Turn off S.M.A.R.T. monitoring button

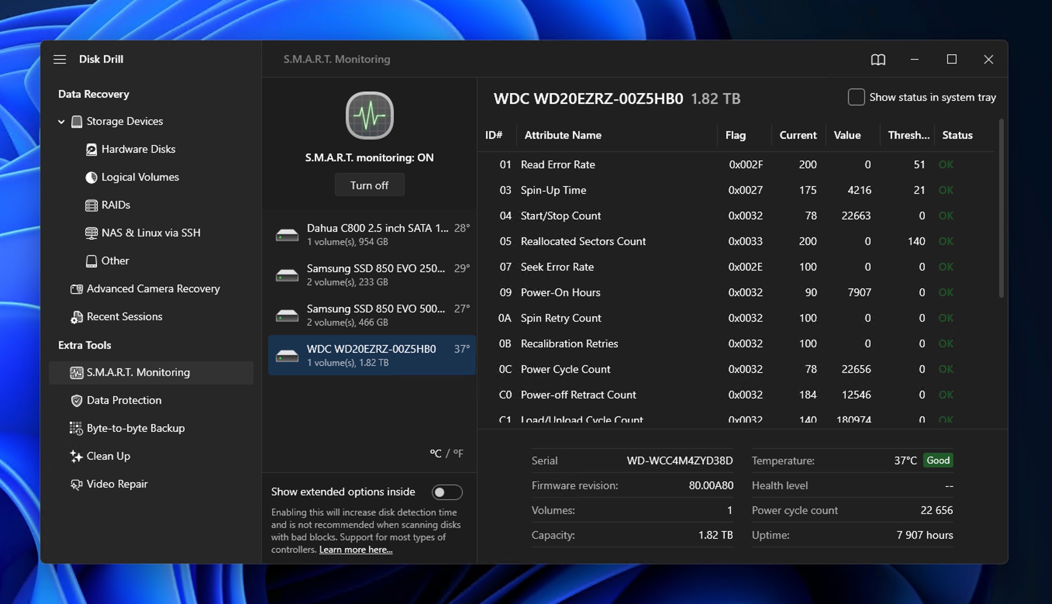[x=369, y=185]
